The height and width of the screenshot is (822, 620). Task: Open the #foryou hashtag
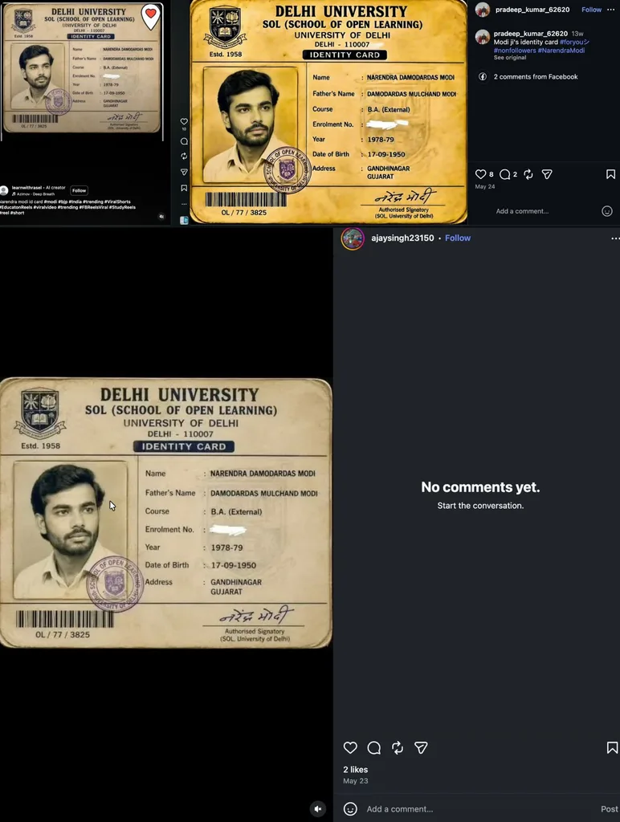point(574,42)
